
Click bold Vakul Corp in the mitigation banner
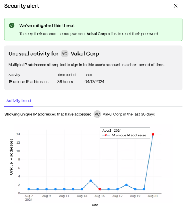click(x=97, y=34)
